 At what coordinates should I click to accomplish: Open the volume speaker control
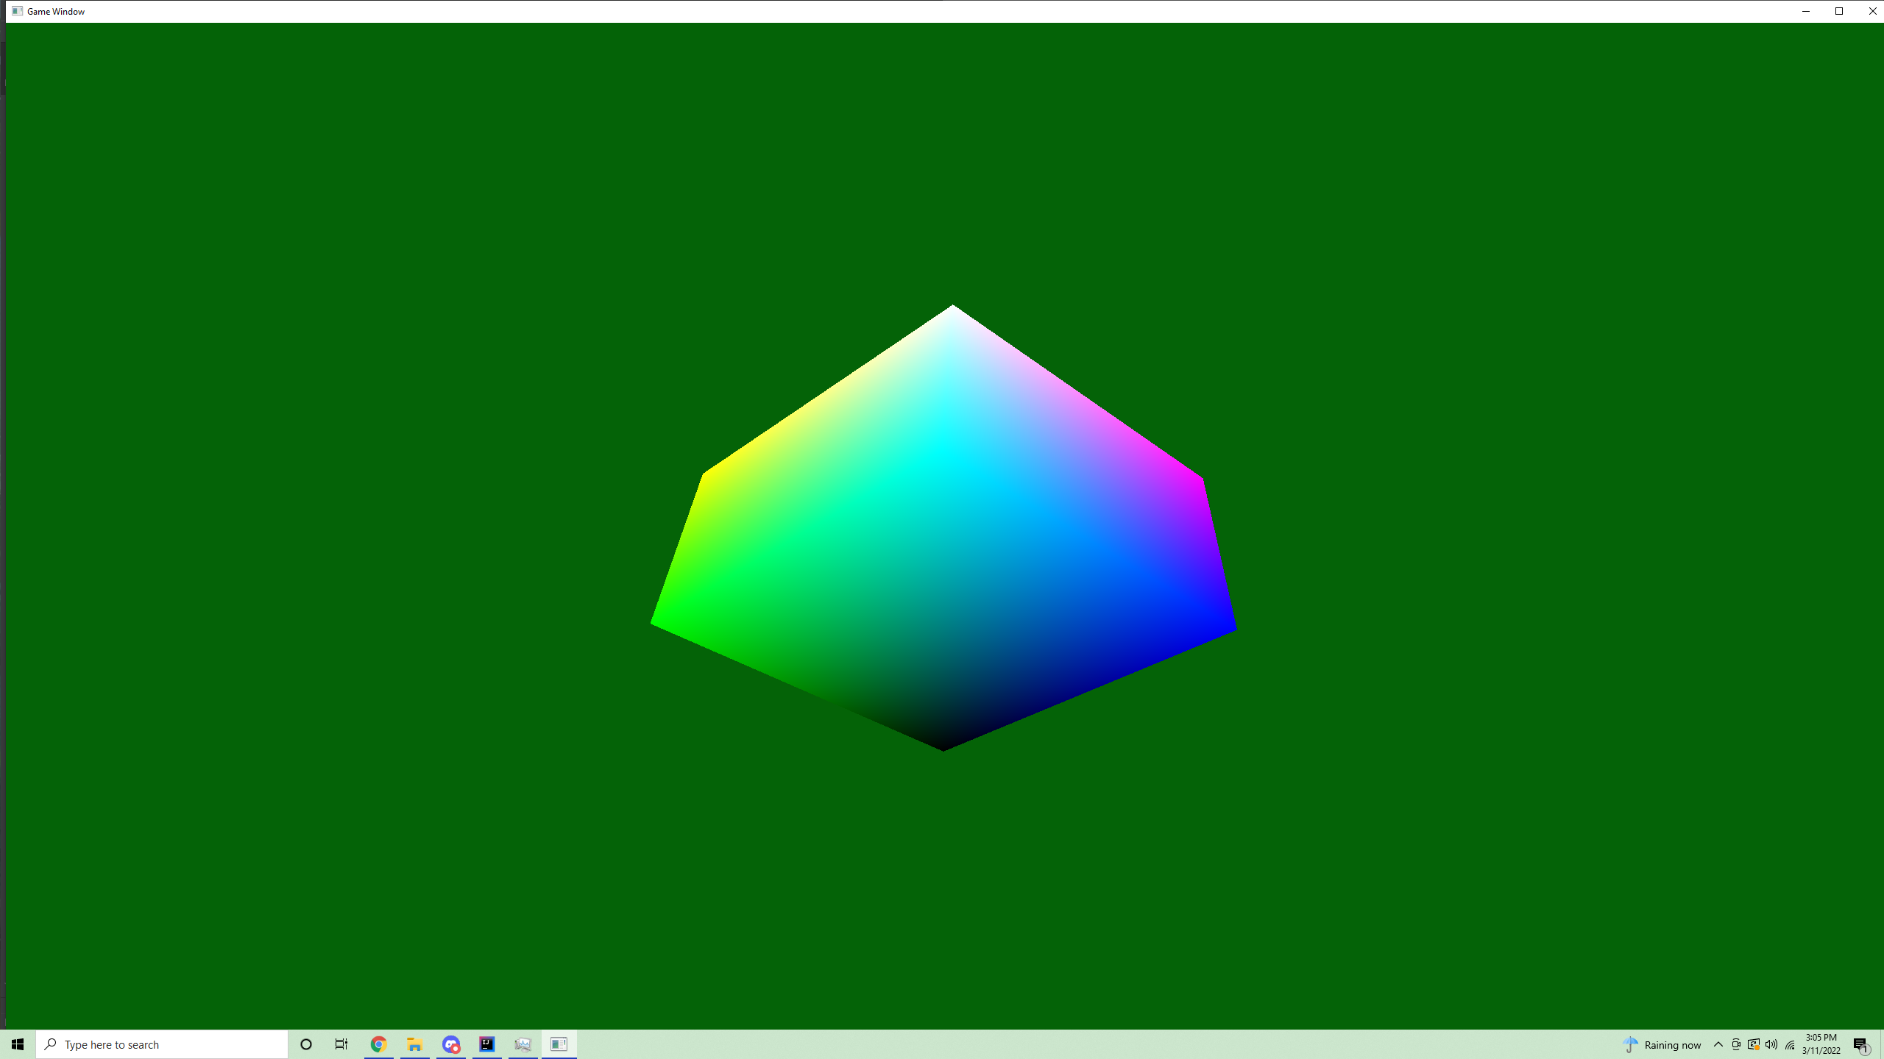pos(1771,1044)
